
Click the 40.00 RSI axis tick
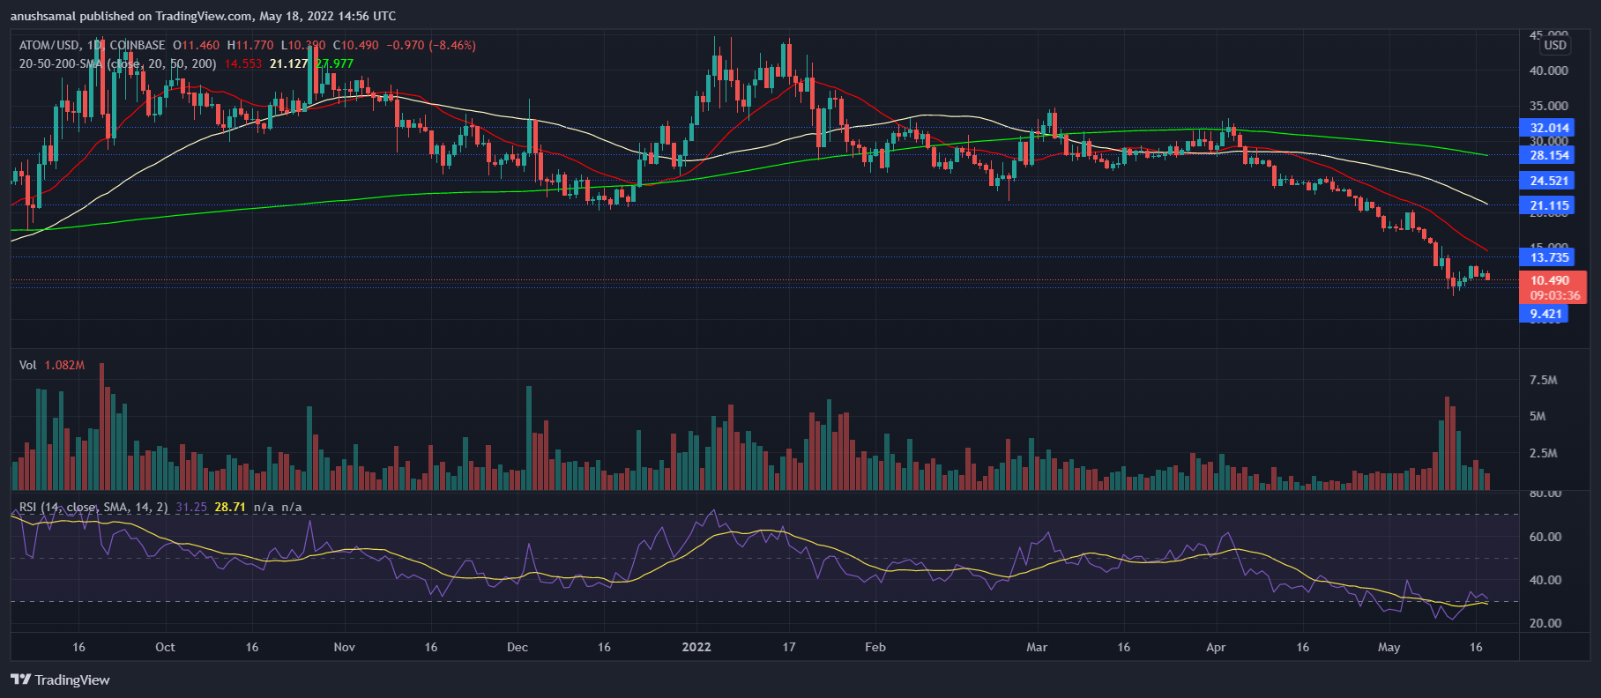(1545, 580)
